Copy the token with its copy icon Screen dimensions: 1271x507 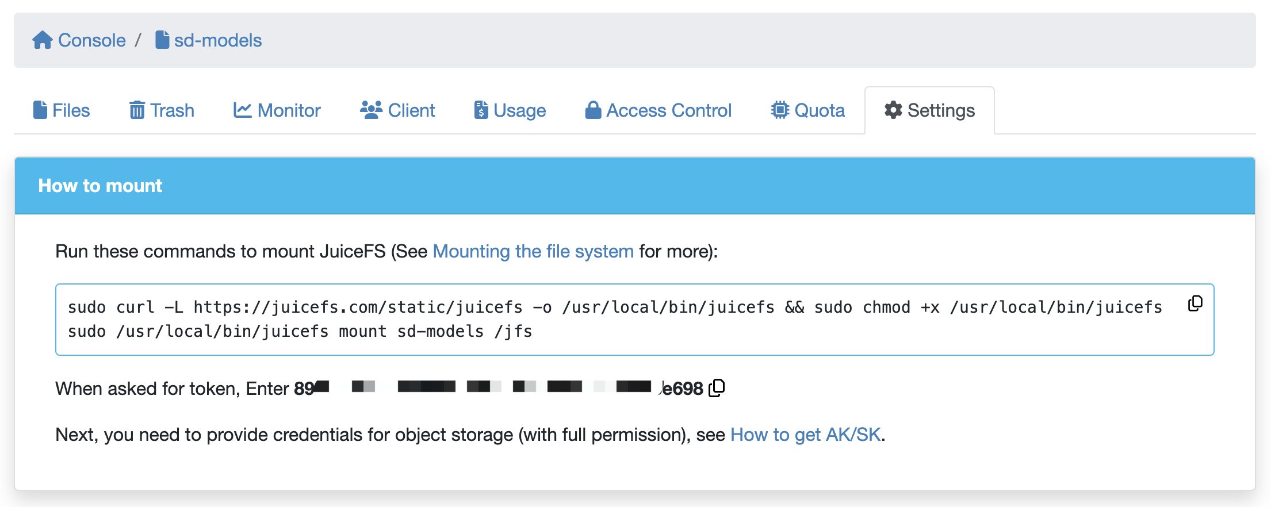click(x=717, y=388)
